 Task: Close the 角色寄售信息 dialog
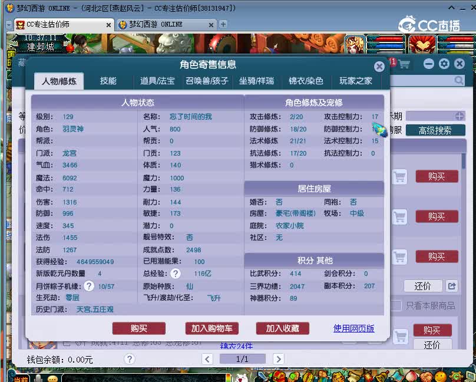tap(379, 67)
